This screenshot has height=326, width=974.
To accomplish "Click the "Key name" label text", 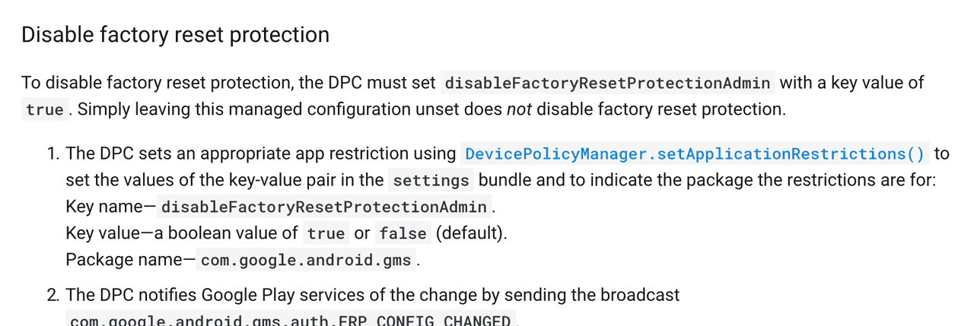I will (x=104, y=207).
